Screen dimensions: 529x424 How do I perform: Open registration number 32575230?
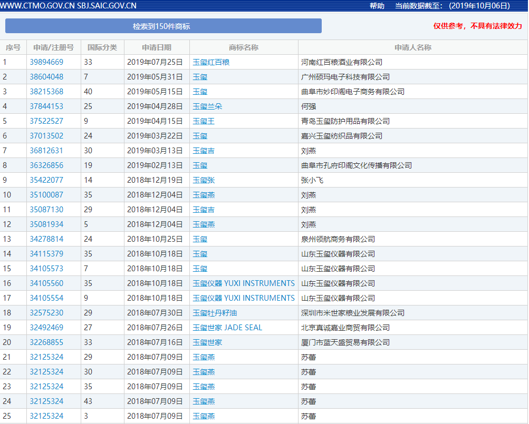[46, 313]
